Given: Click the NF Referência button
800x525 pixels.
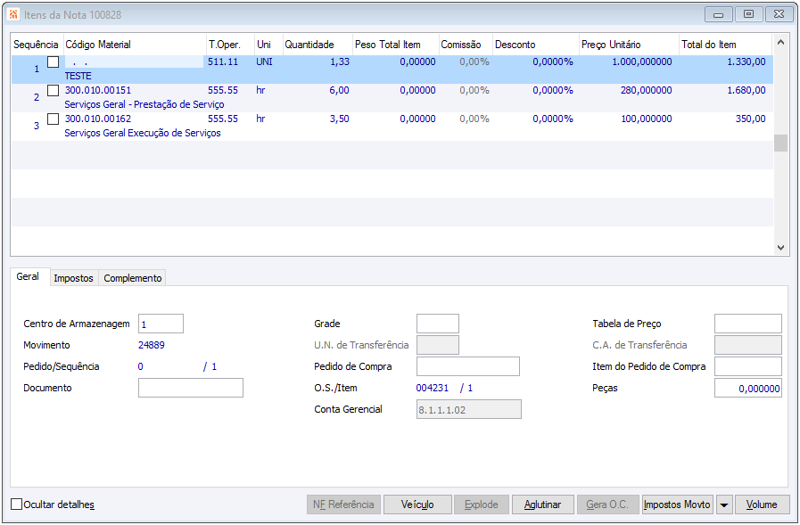Looking at the screenshot, I should coord(344,504).
